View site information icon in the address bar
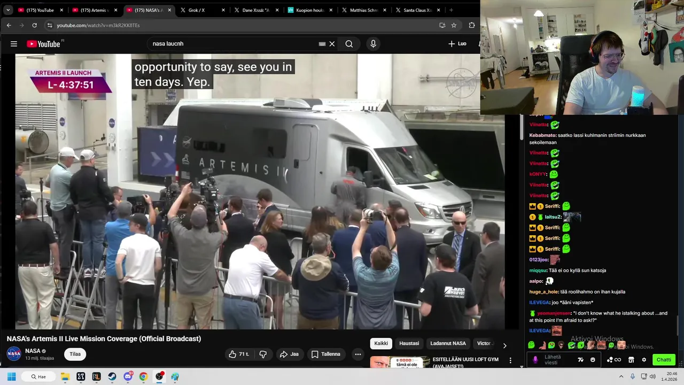Image resolution: width=684 pixels, height=385 pixels. [50, 25]
